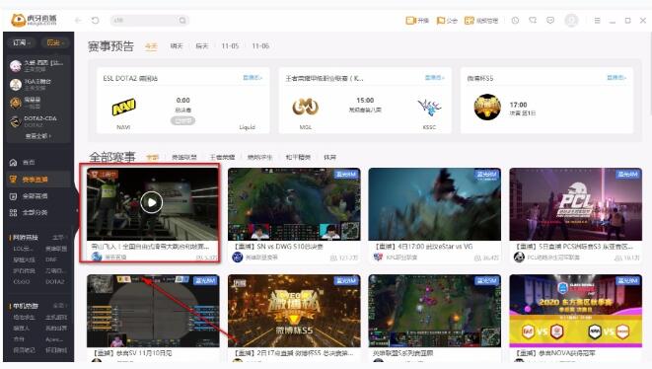Open the SV sniper scope replay thumbnail
Screen dimensions: 652x369
click(153, 311)
